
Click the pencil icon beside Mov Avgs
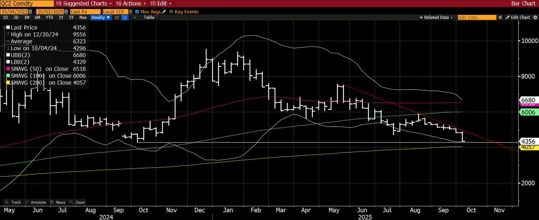coord(164,12)
